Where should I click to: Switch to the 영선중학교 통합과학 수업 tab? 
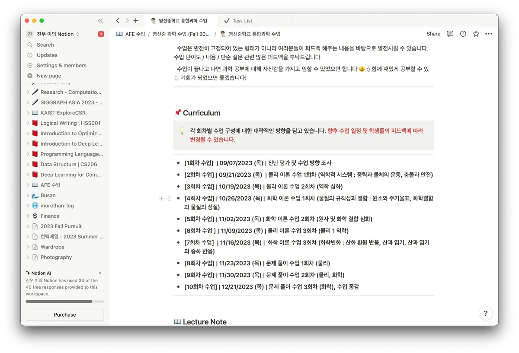pos(179,21)
